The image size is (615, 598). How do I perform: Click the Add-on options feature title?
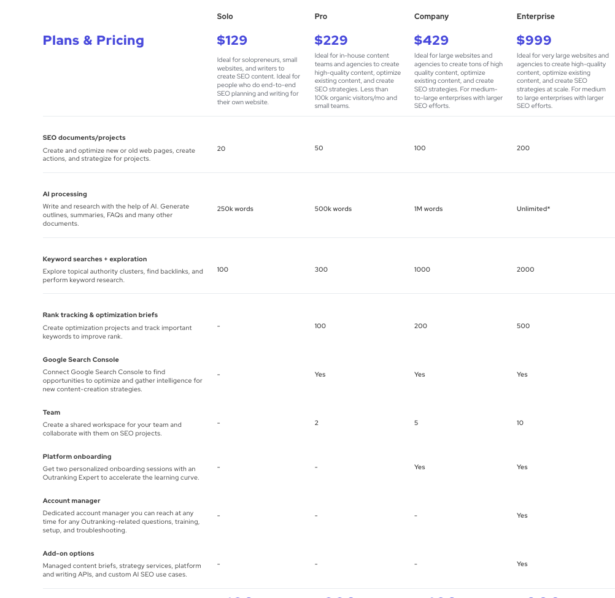[x=68, y=553]
